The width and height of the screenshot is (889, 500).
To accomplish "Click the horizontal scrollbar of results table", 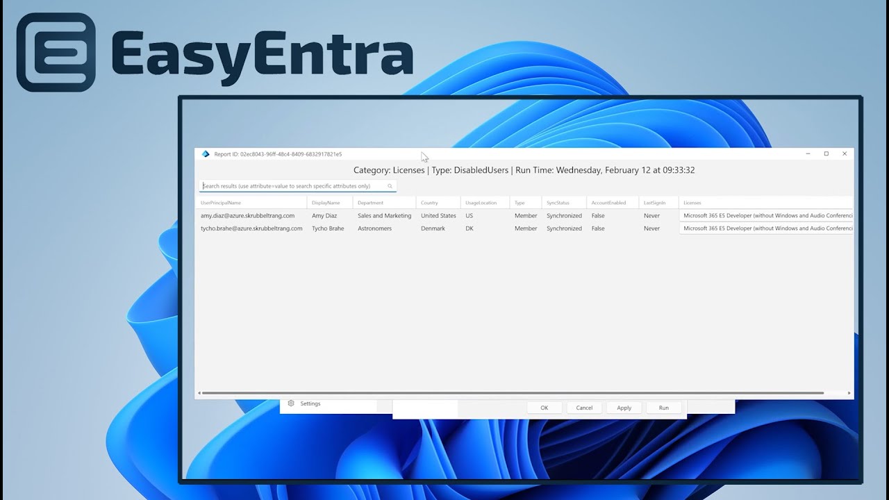I will 512,393.
